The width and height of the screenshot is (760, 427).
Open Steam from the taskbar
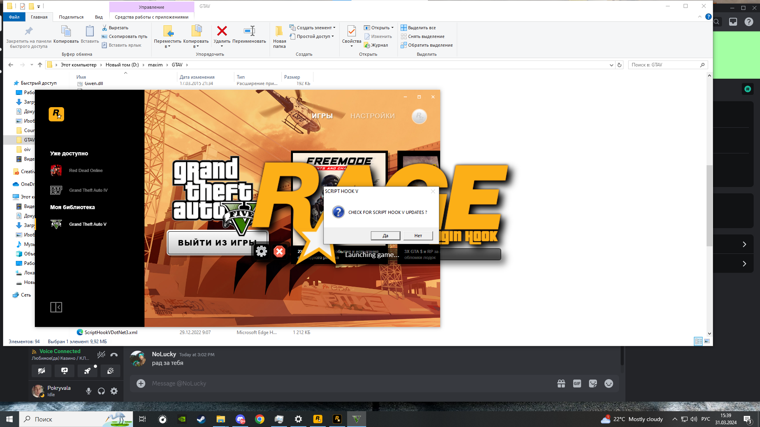point(201,419)
